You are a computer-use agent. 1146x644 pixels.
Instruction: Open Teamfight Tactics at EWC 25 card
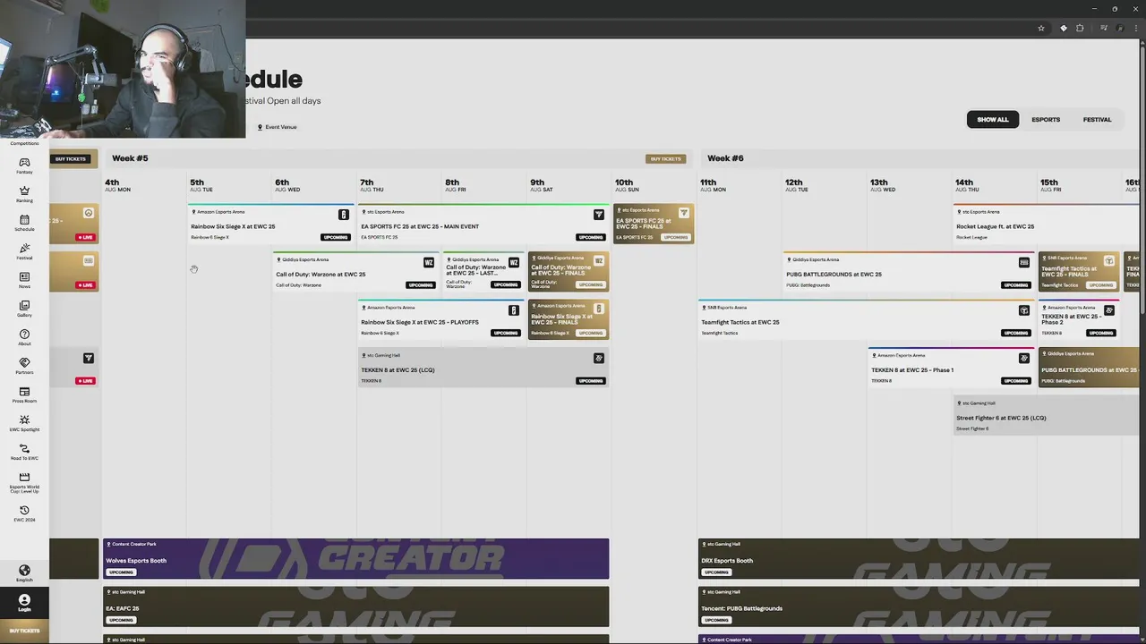(x=866, y=320)
